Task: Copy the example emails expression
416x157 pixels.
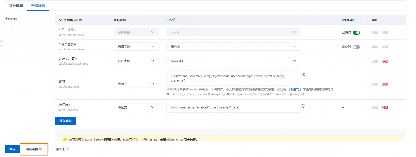Action: 302,94
